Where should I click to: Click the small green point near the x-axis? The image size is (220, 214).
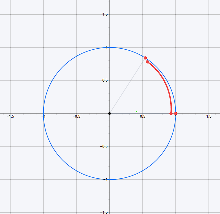click(137, 111)
